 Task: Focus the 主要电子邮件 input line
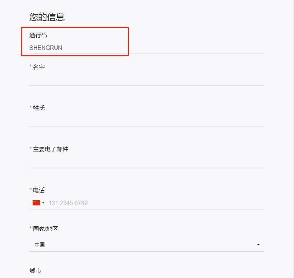(x=146, y=162)
